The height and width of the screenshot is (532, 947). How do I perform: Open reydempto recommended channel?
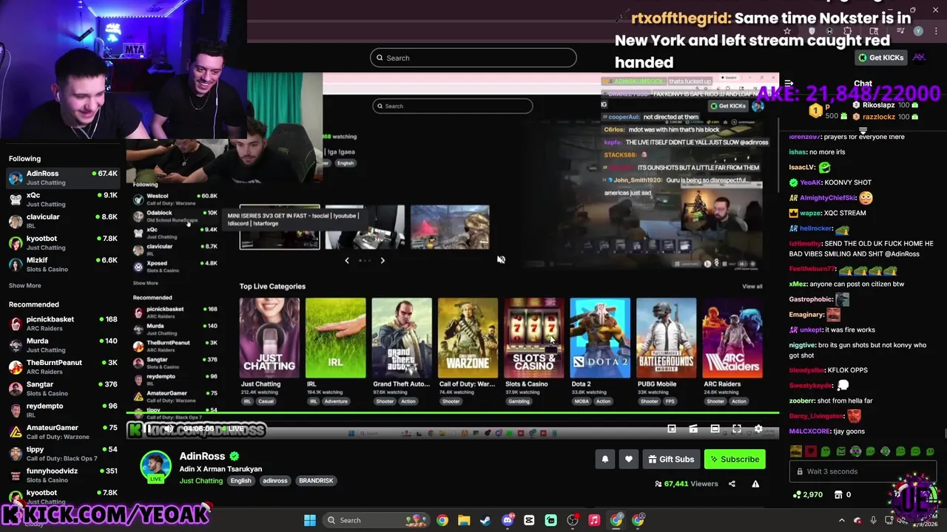click(63, 410)
